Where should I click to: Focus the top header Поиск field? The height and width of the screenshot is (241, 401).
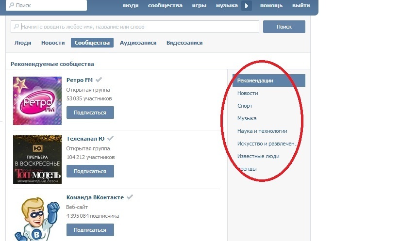point(46,5)
